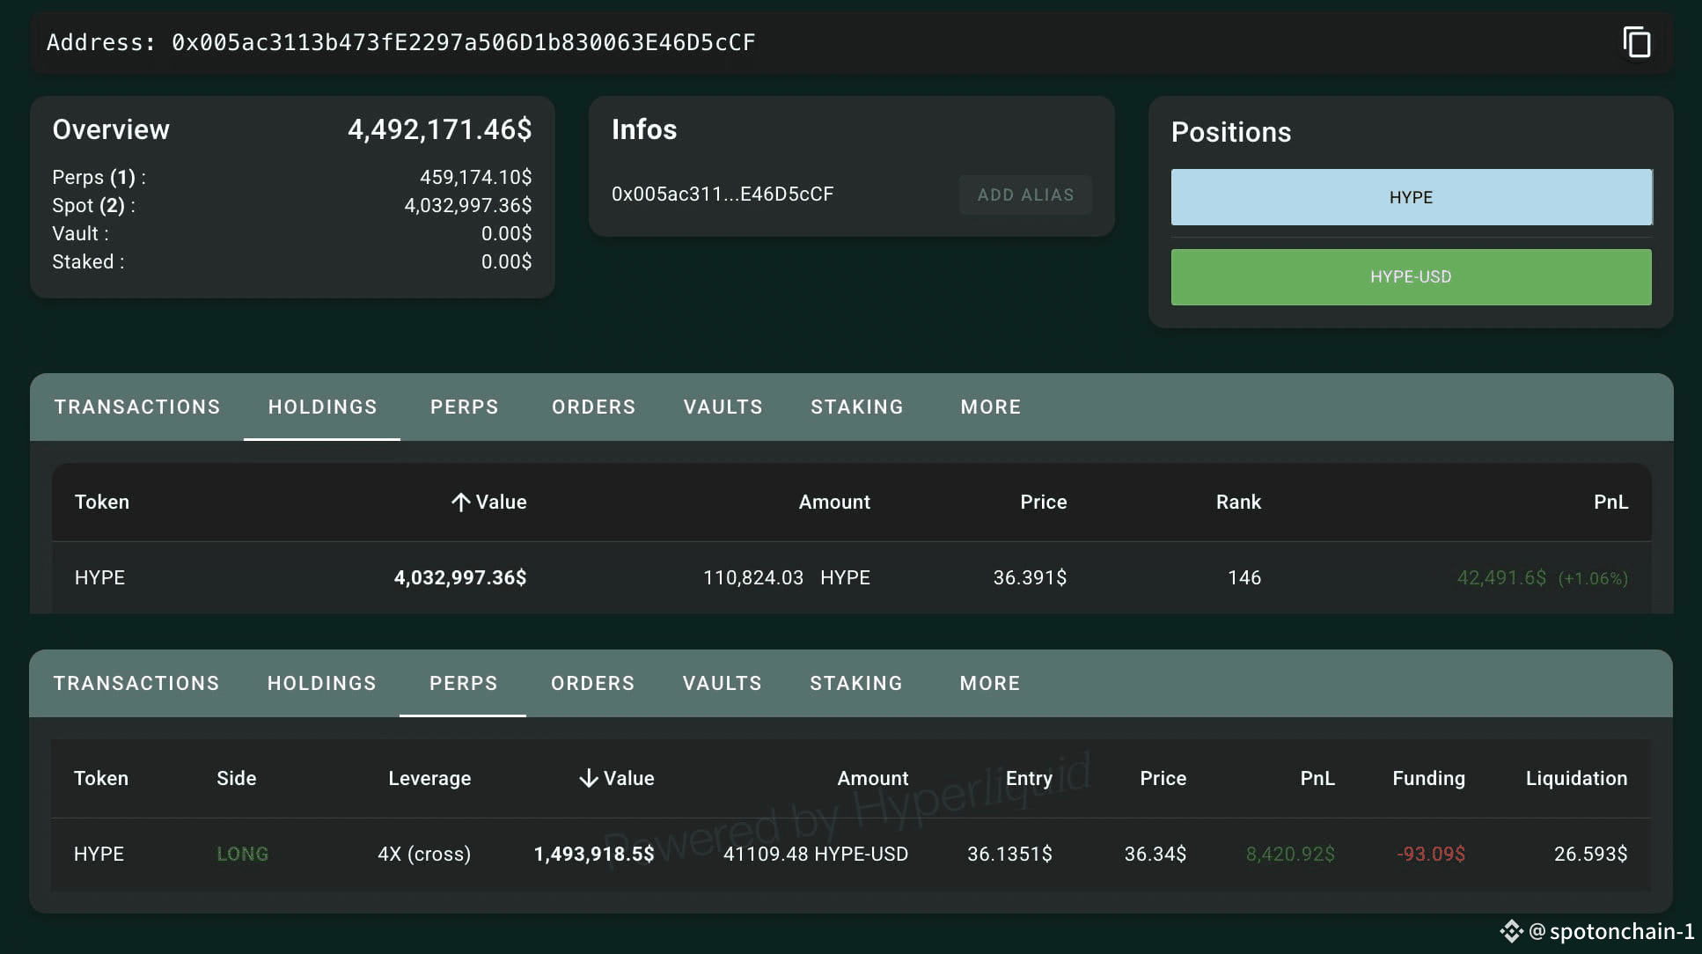The height and width of the screenshot is (954, 1702).
Task: Sort perps table by Side header
Action: click(x=236, y=779)
